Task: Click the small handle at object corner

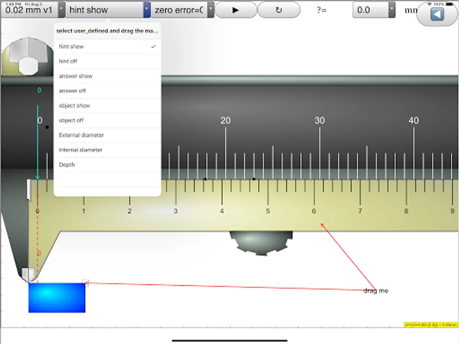Action: pyautogui.click(x=86, y=283)
